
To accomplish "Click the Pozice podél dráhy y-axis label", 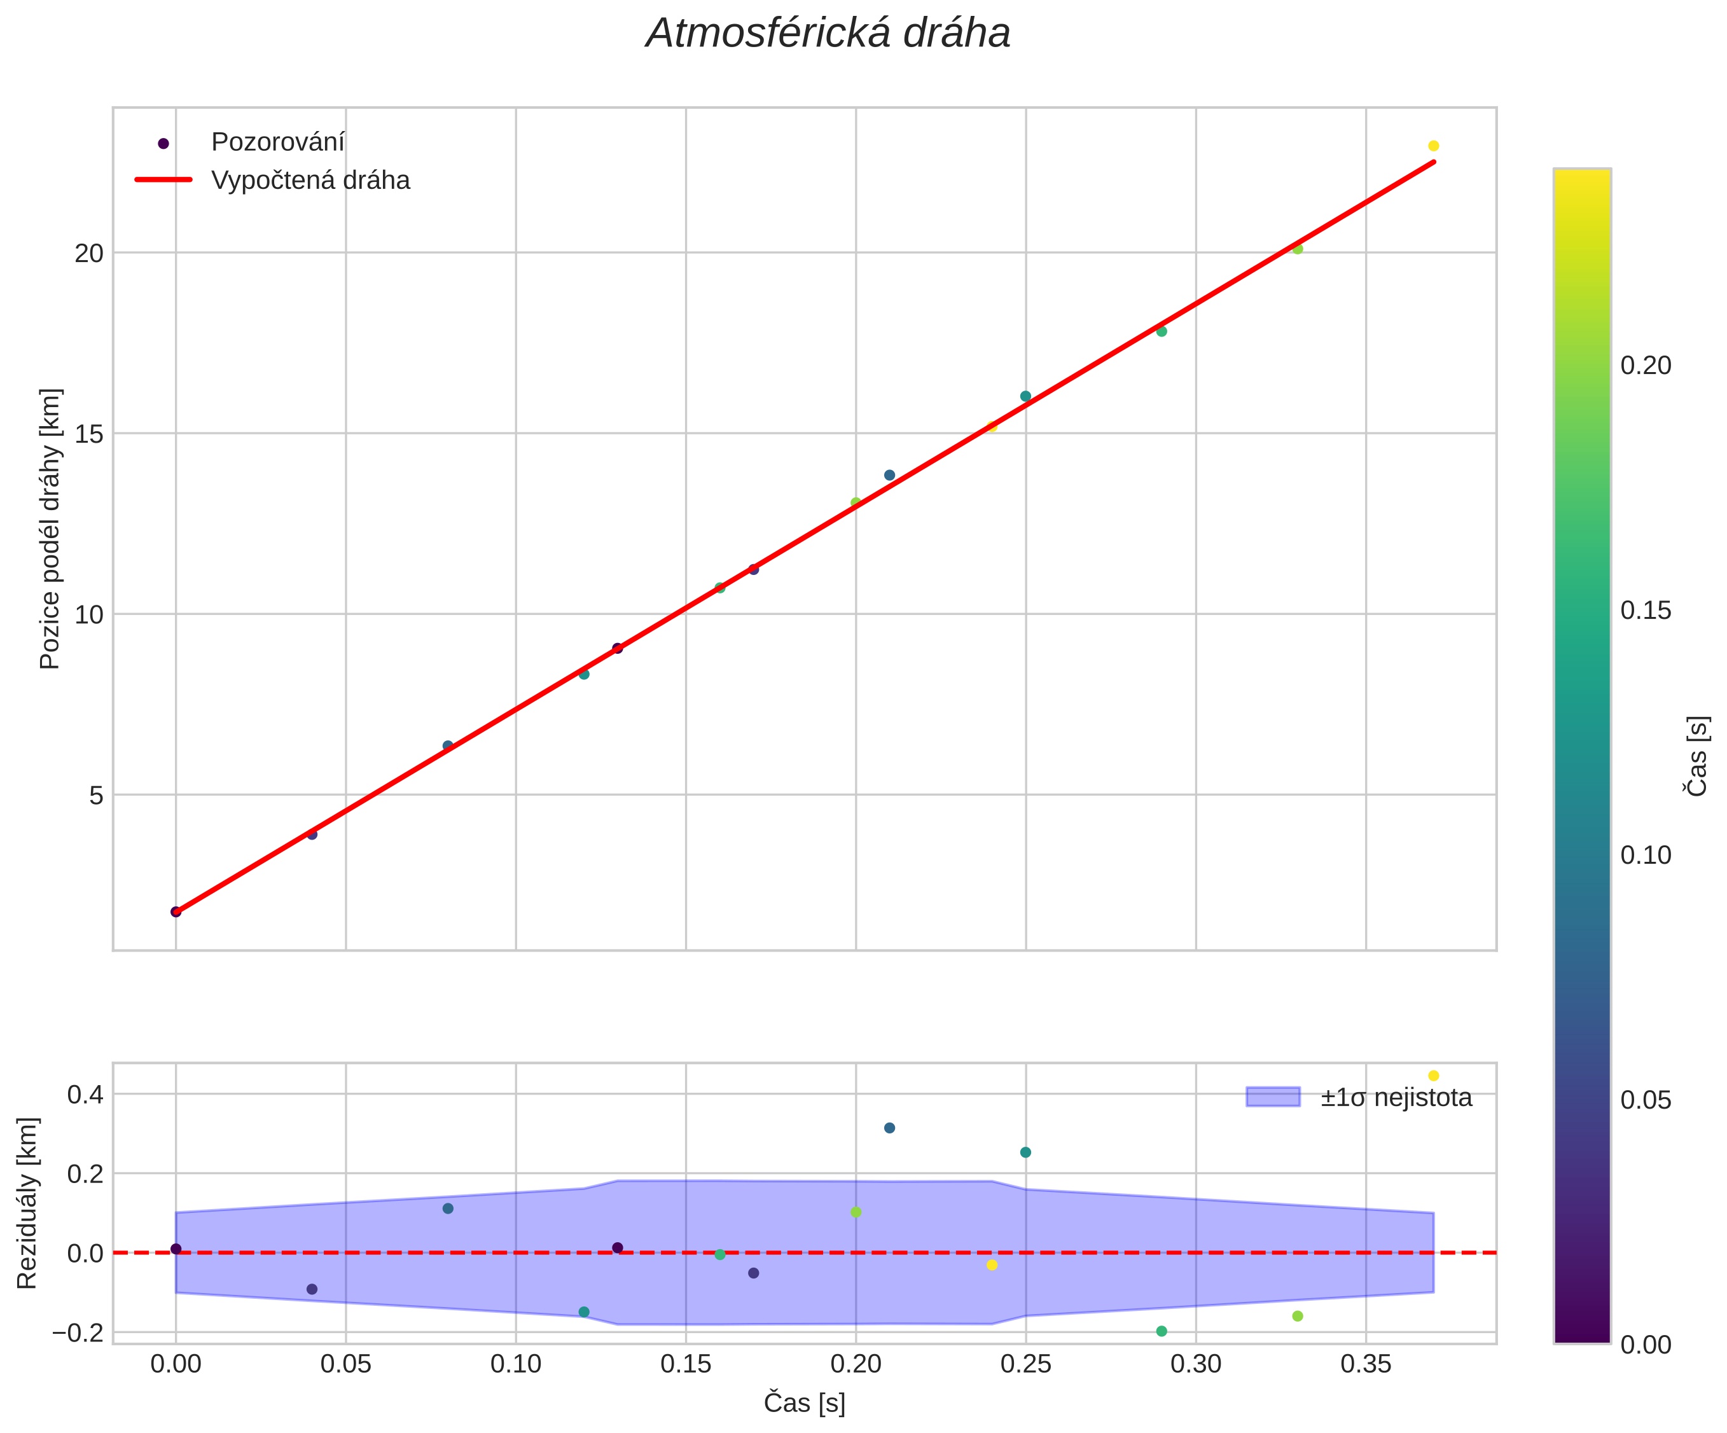I will point(50,529).
